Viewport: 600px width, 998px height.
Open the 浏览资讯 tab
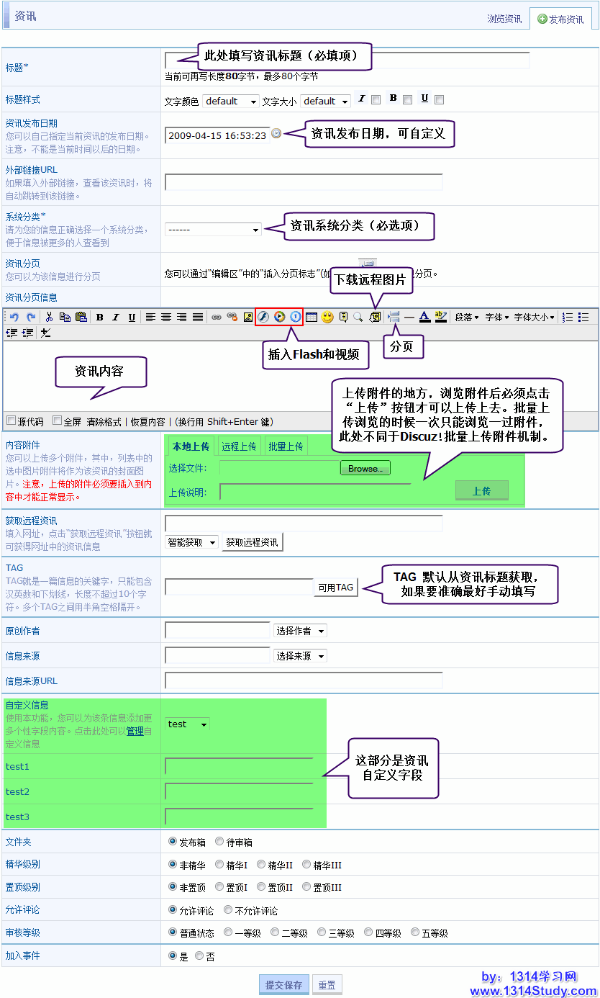(504, 19)
